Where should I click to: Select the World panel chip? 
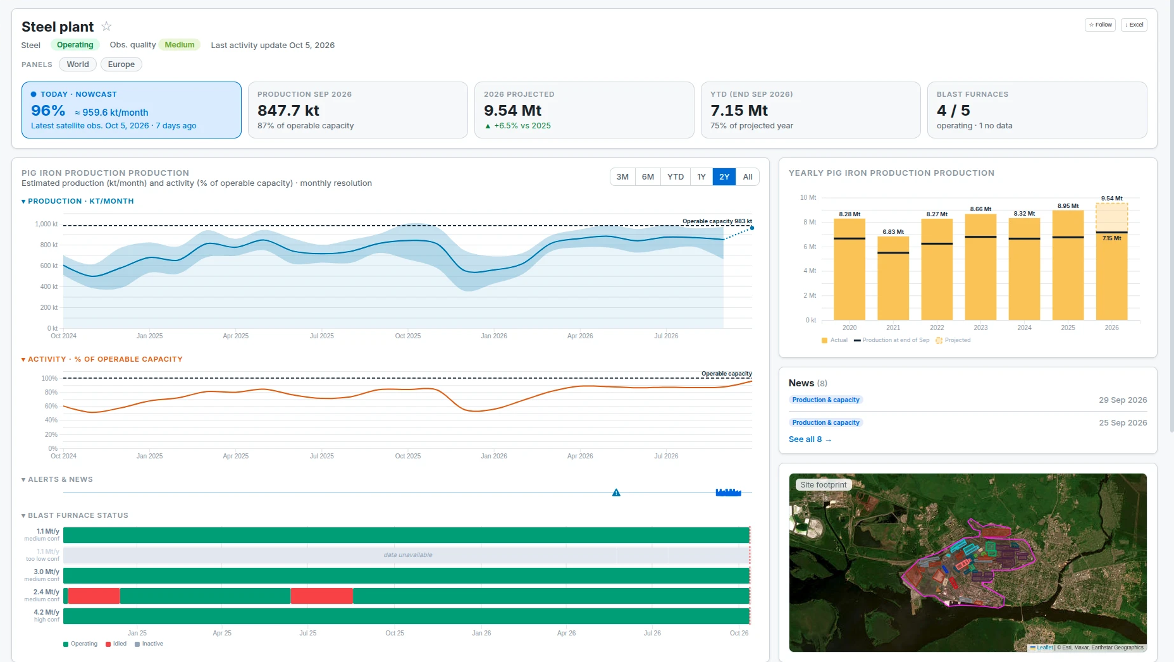click(78, 64)
